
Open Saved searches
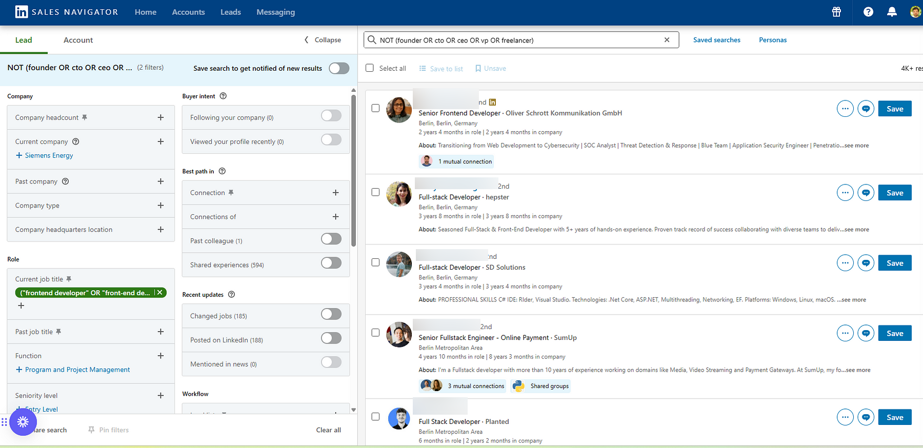(x=716, y=40)
